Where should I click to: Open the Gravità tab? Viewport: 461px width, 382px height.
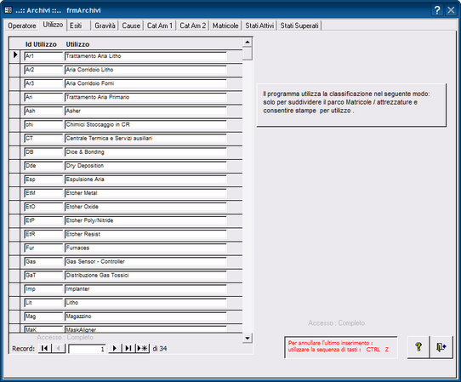click(x=105, y=26)
